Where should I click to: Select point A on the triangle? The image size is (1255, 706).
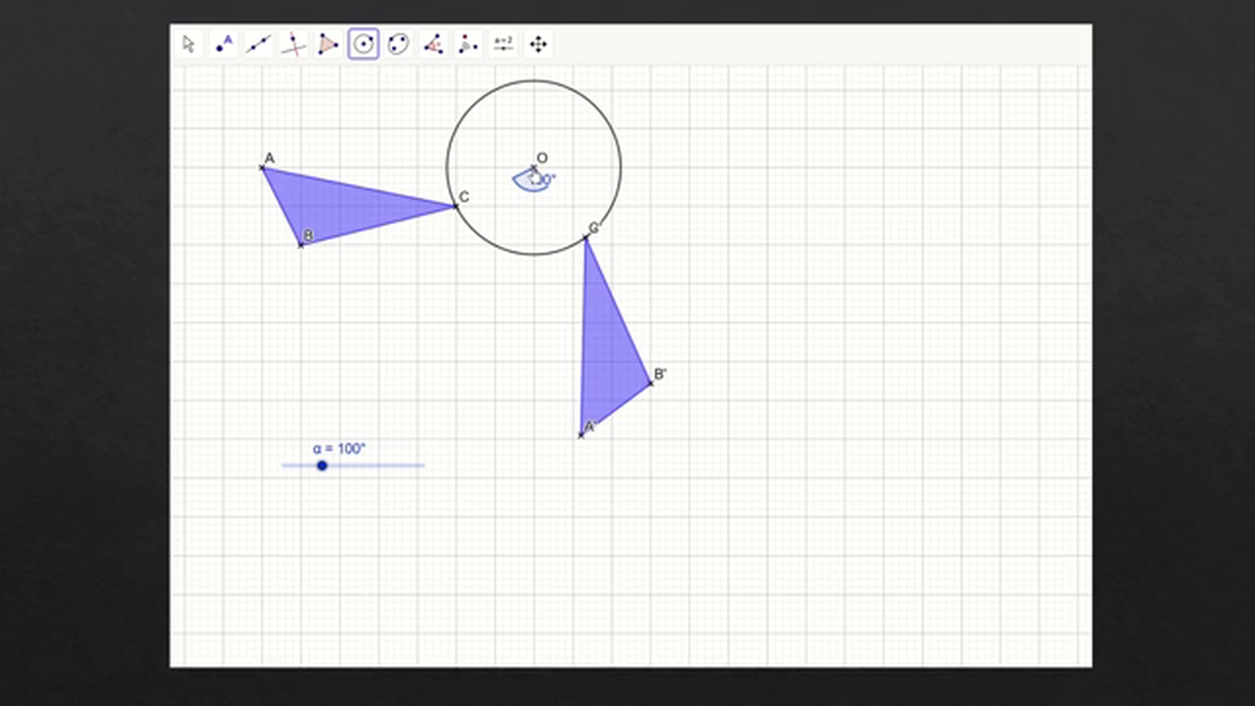[263, 169]
